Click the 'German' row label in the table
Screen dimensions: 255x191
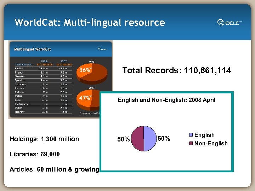(x=20, y=76)
